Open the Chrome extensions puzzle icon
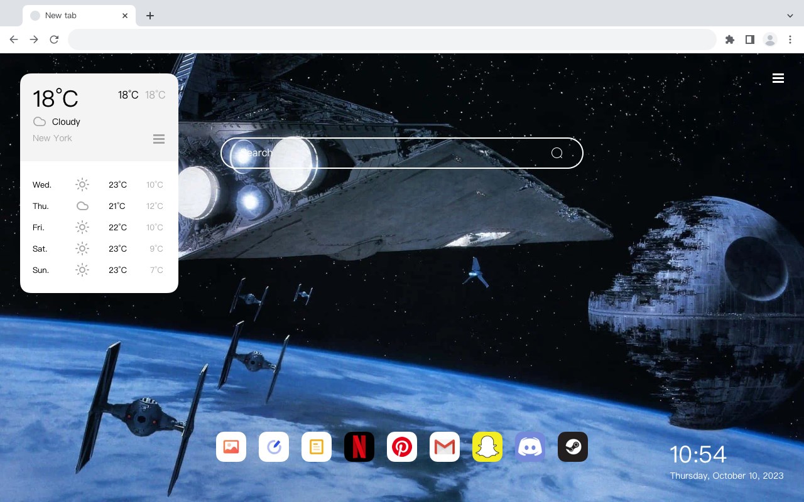The width and height of the screenshot is (804, 502). 729,40
